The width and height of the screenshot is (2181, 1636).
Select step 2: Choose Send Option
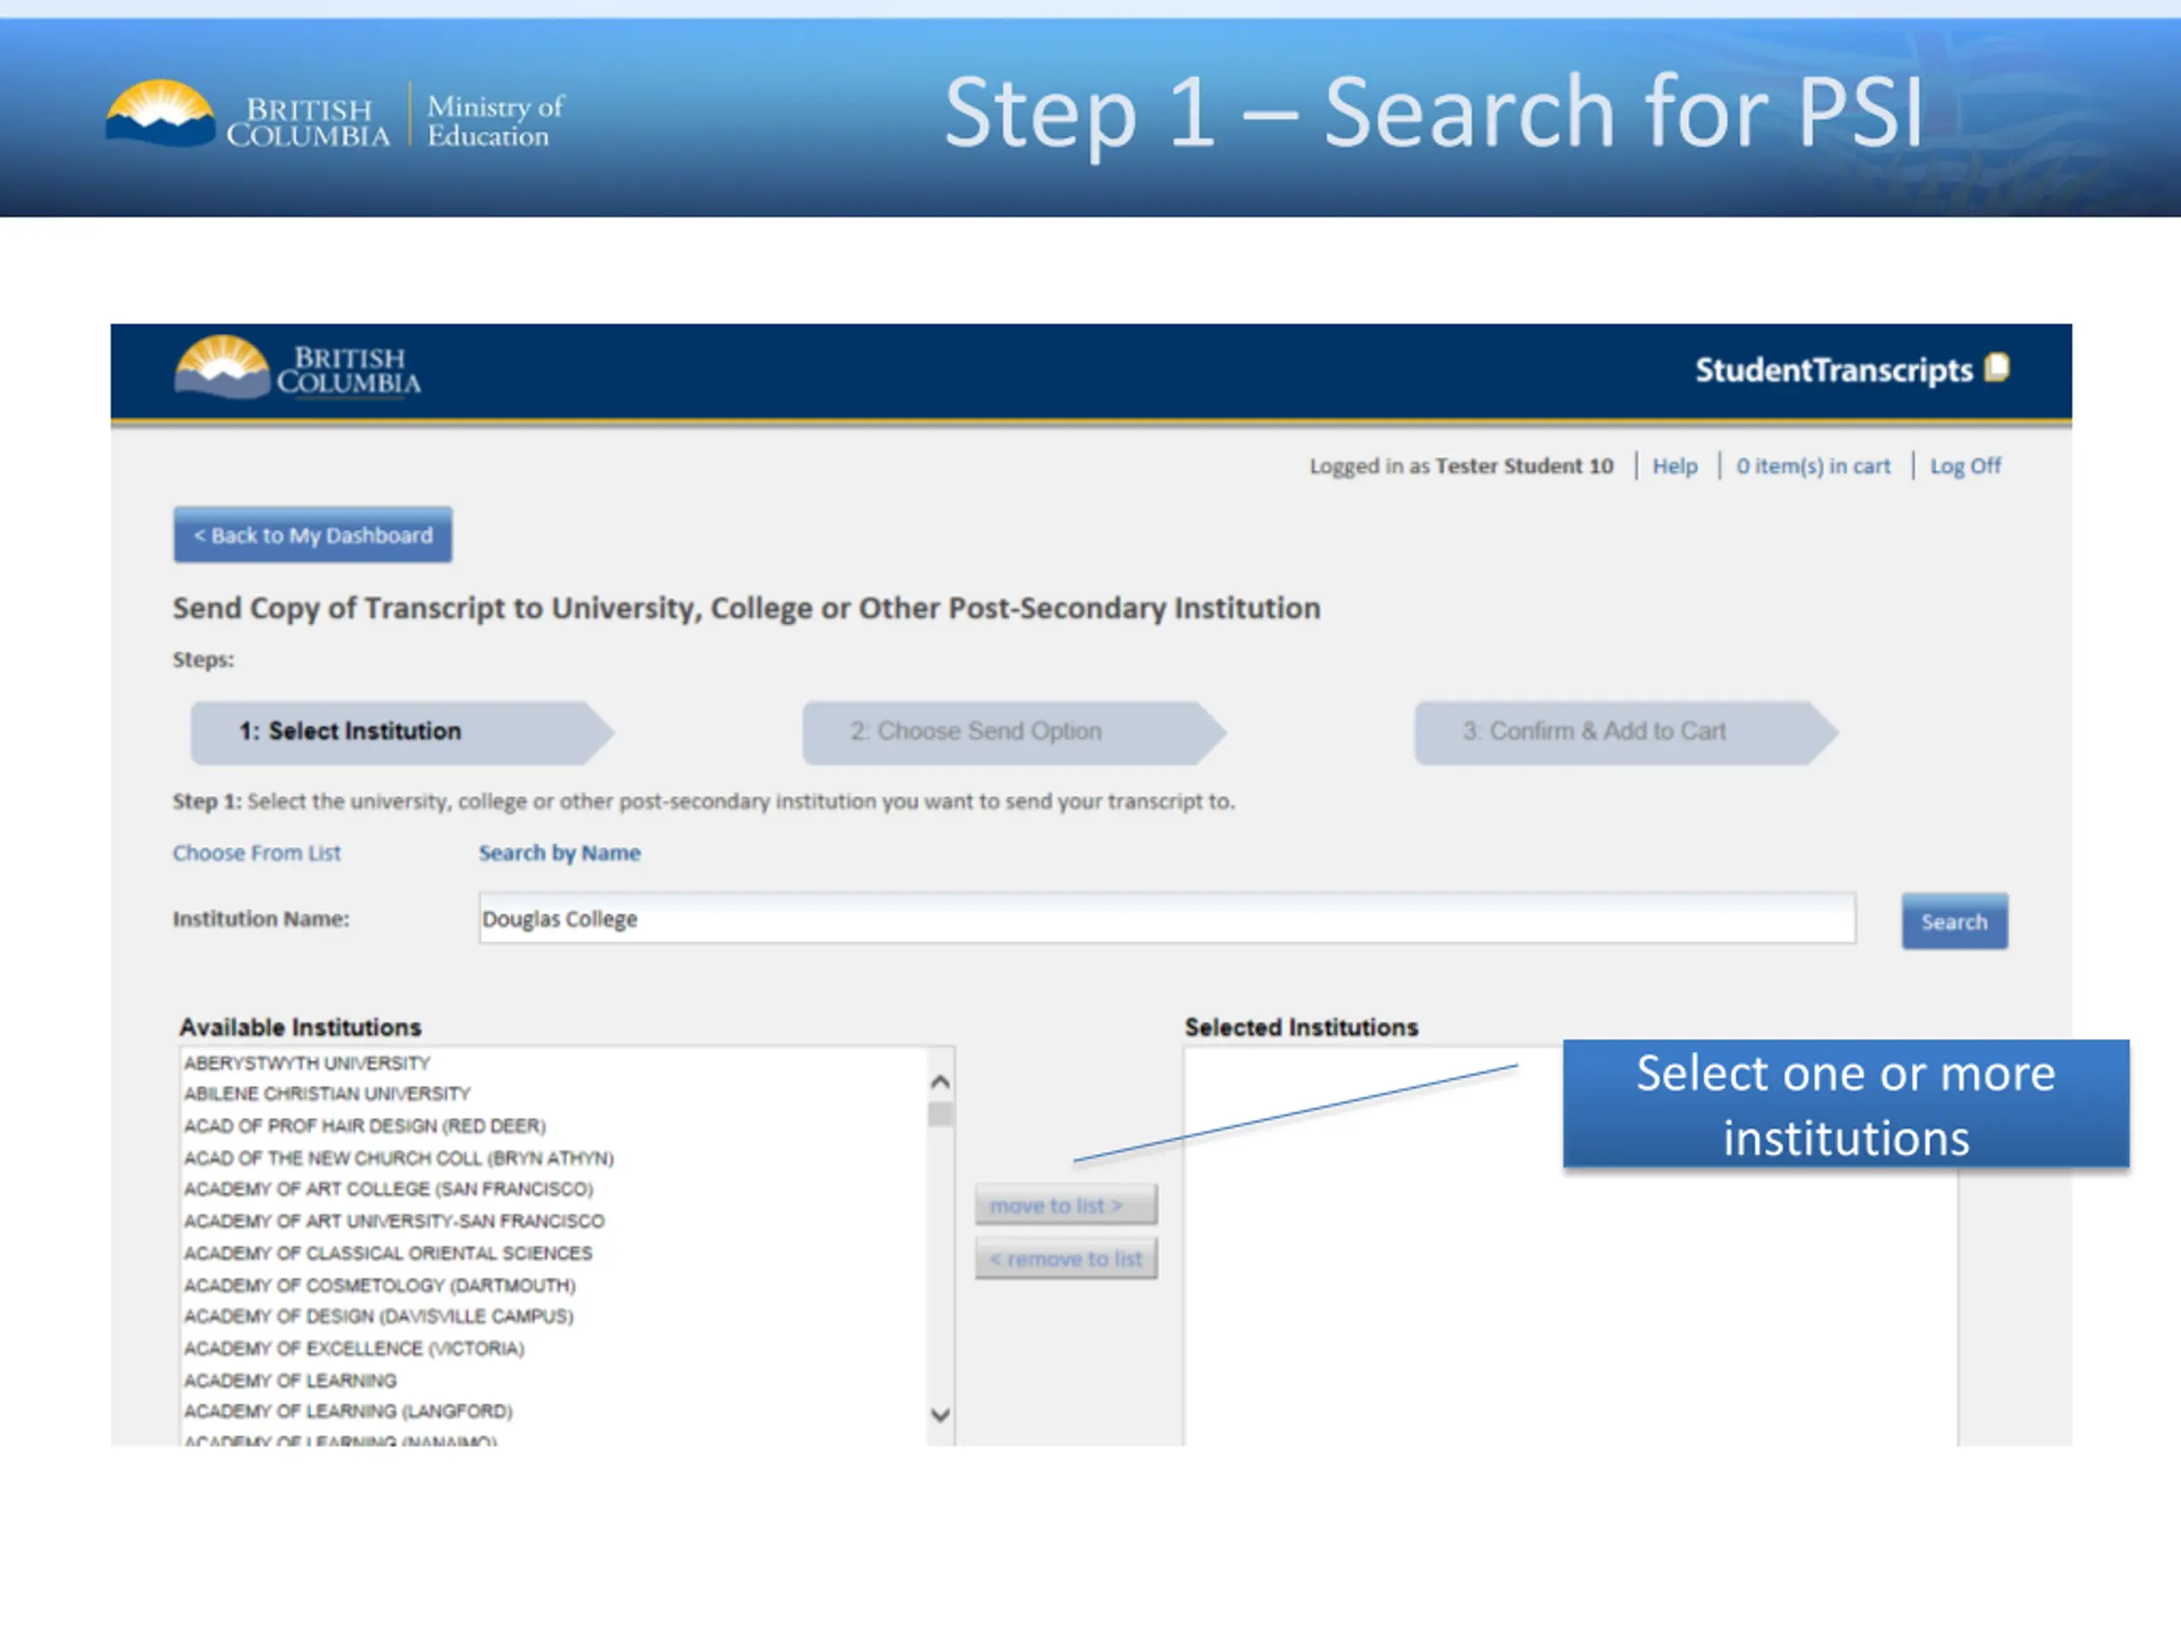[1014, 732]
